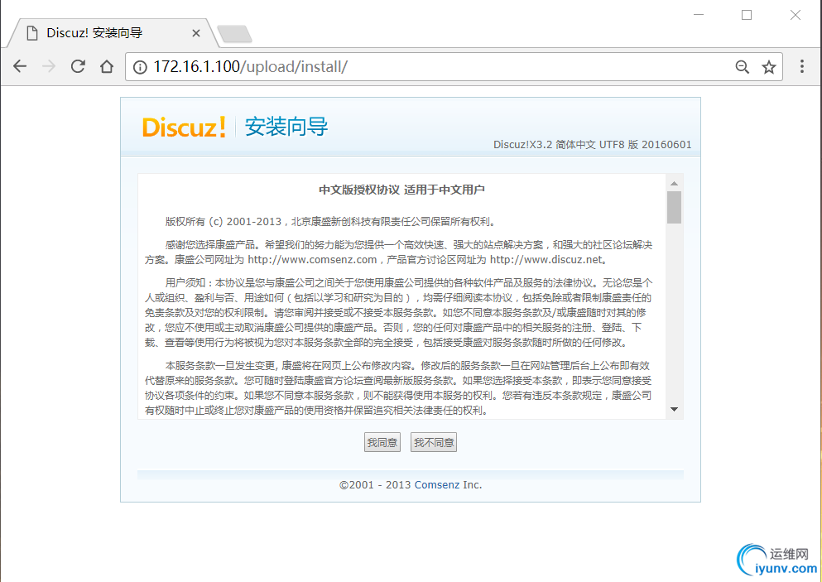Image resolution: width=822 pixels, height=582 pixels.
Task: Open the Chrome three-dot menu
Action: coord(801,66)
